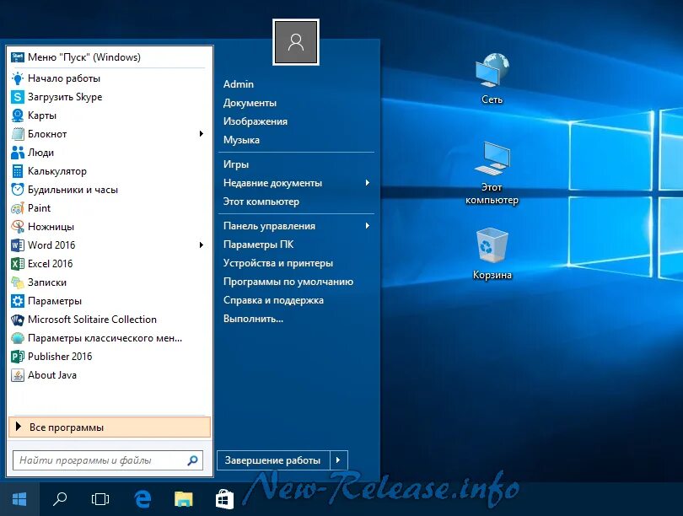Image resolution: width=683 pixels, height=516 pixels.
Task: Open Документы from the menu
Action: click(x=250, y=103)
